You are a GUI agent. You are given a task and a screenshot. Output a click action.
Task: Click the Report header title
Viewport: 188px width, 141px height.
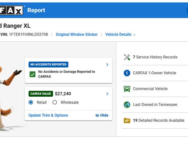pos(36,10)
